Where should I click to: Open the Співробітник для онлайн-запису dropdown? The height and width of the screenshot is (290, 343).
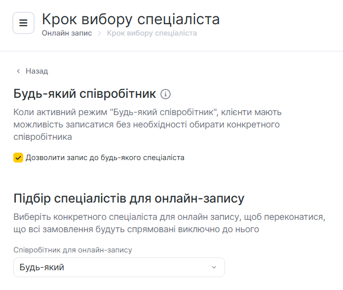(x=118, y=267)
